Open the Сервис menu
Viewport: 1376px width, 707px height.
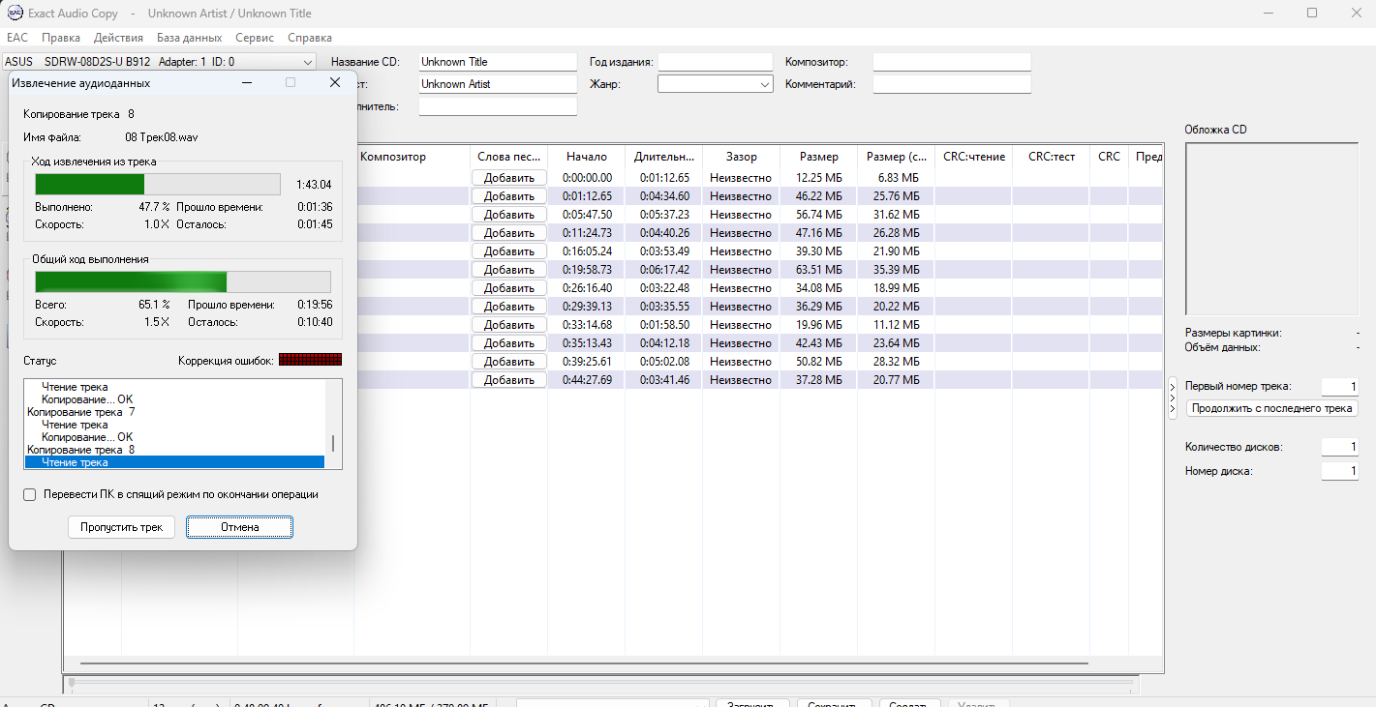255,38
